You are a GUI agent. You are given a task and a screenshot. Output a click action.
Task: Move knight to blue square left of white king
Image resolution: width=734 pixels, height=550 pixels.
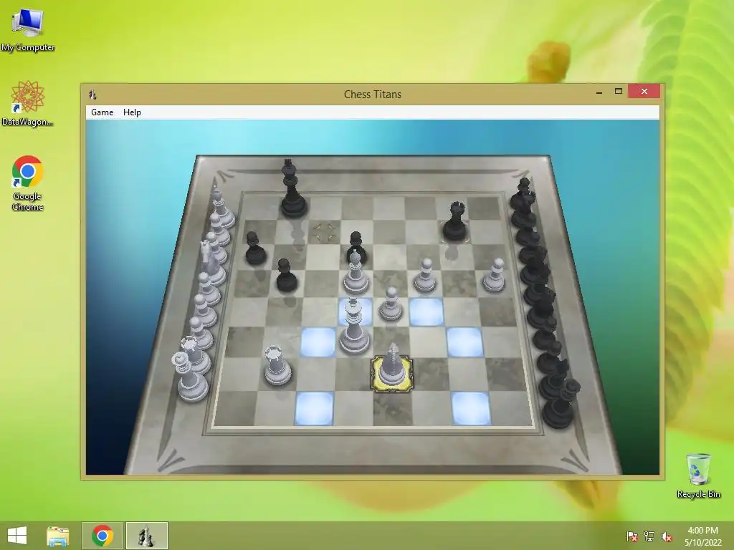(x=318, y=342)
